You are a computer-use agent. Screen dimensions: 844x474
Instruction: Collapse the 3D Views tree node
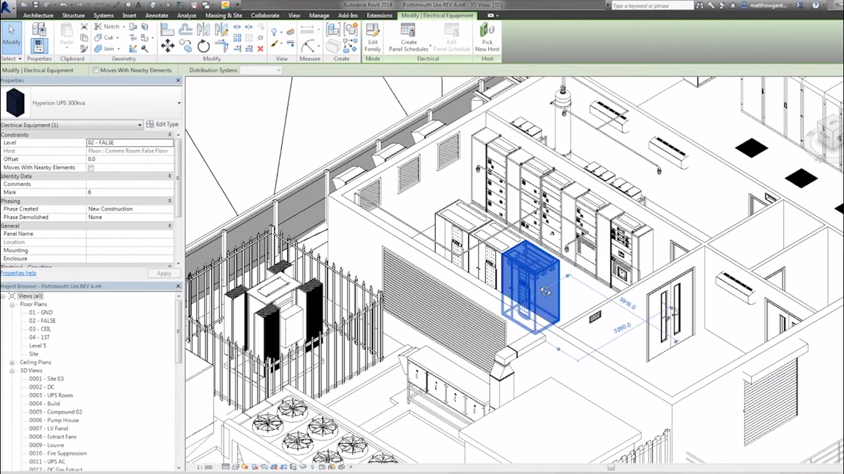13,371
